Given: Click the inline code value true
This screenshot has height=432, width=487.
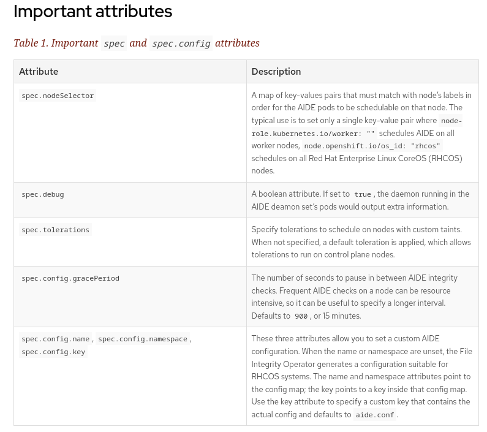Looking at the screenshot, I should coord(363,194).
